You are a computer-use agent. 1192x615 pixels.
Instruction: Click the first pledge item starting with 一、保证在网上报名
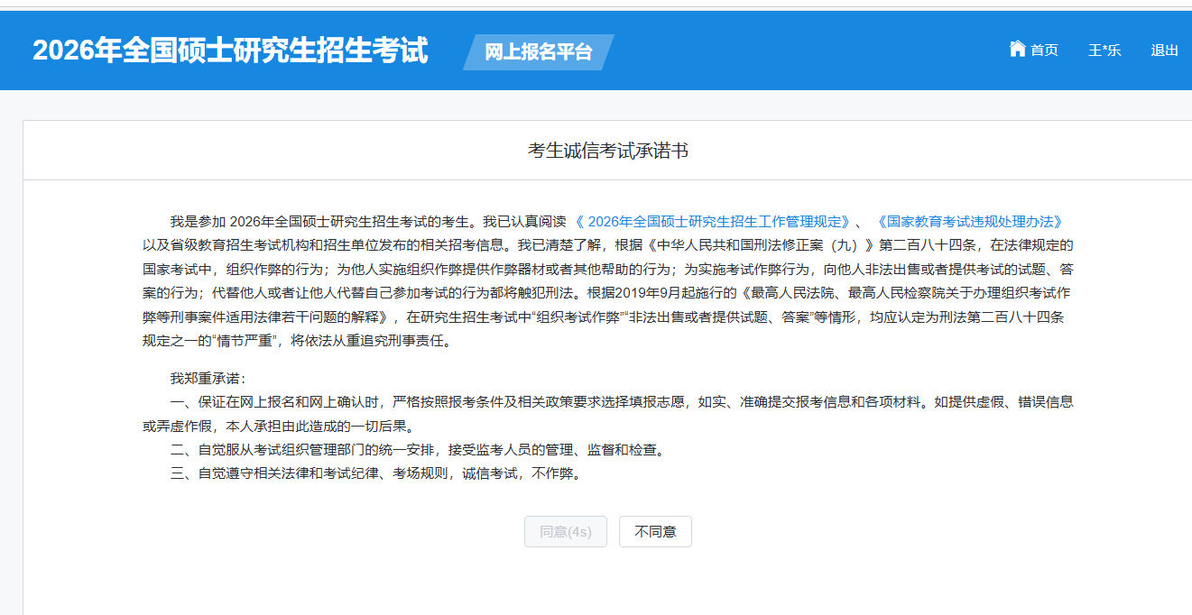click(541, 402)
